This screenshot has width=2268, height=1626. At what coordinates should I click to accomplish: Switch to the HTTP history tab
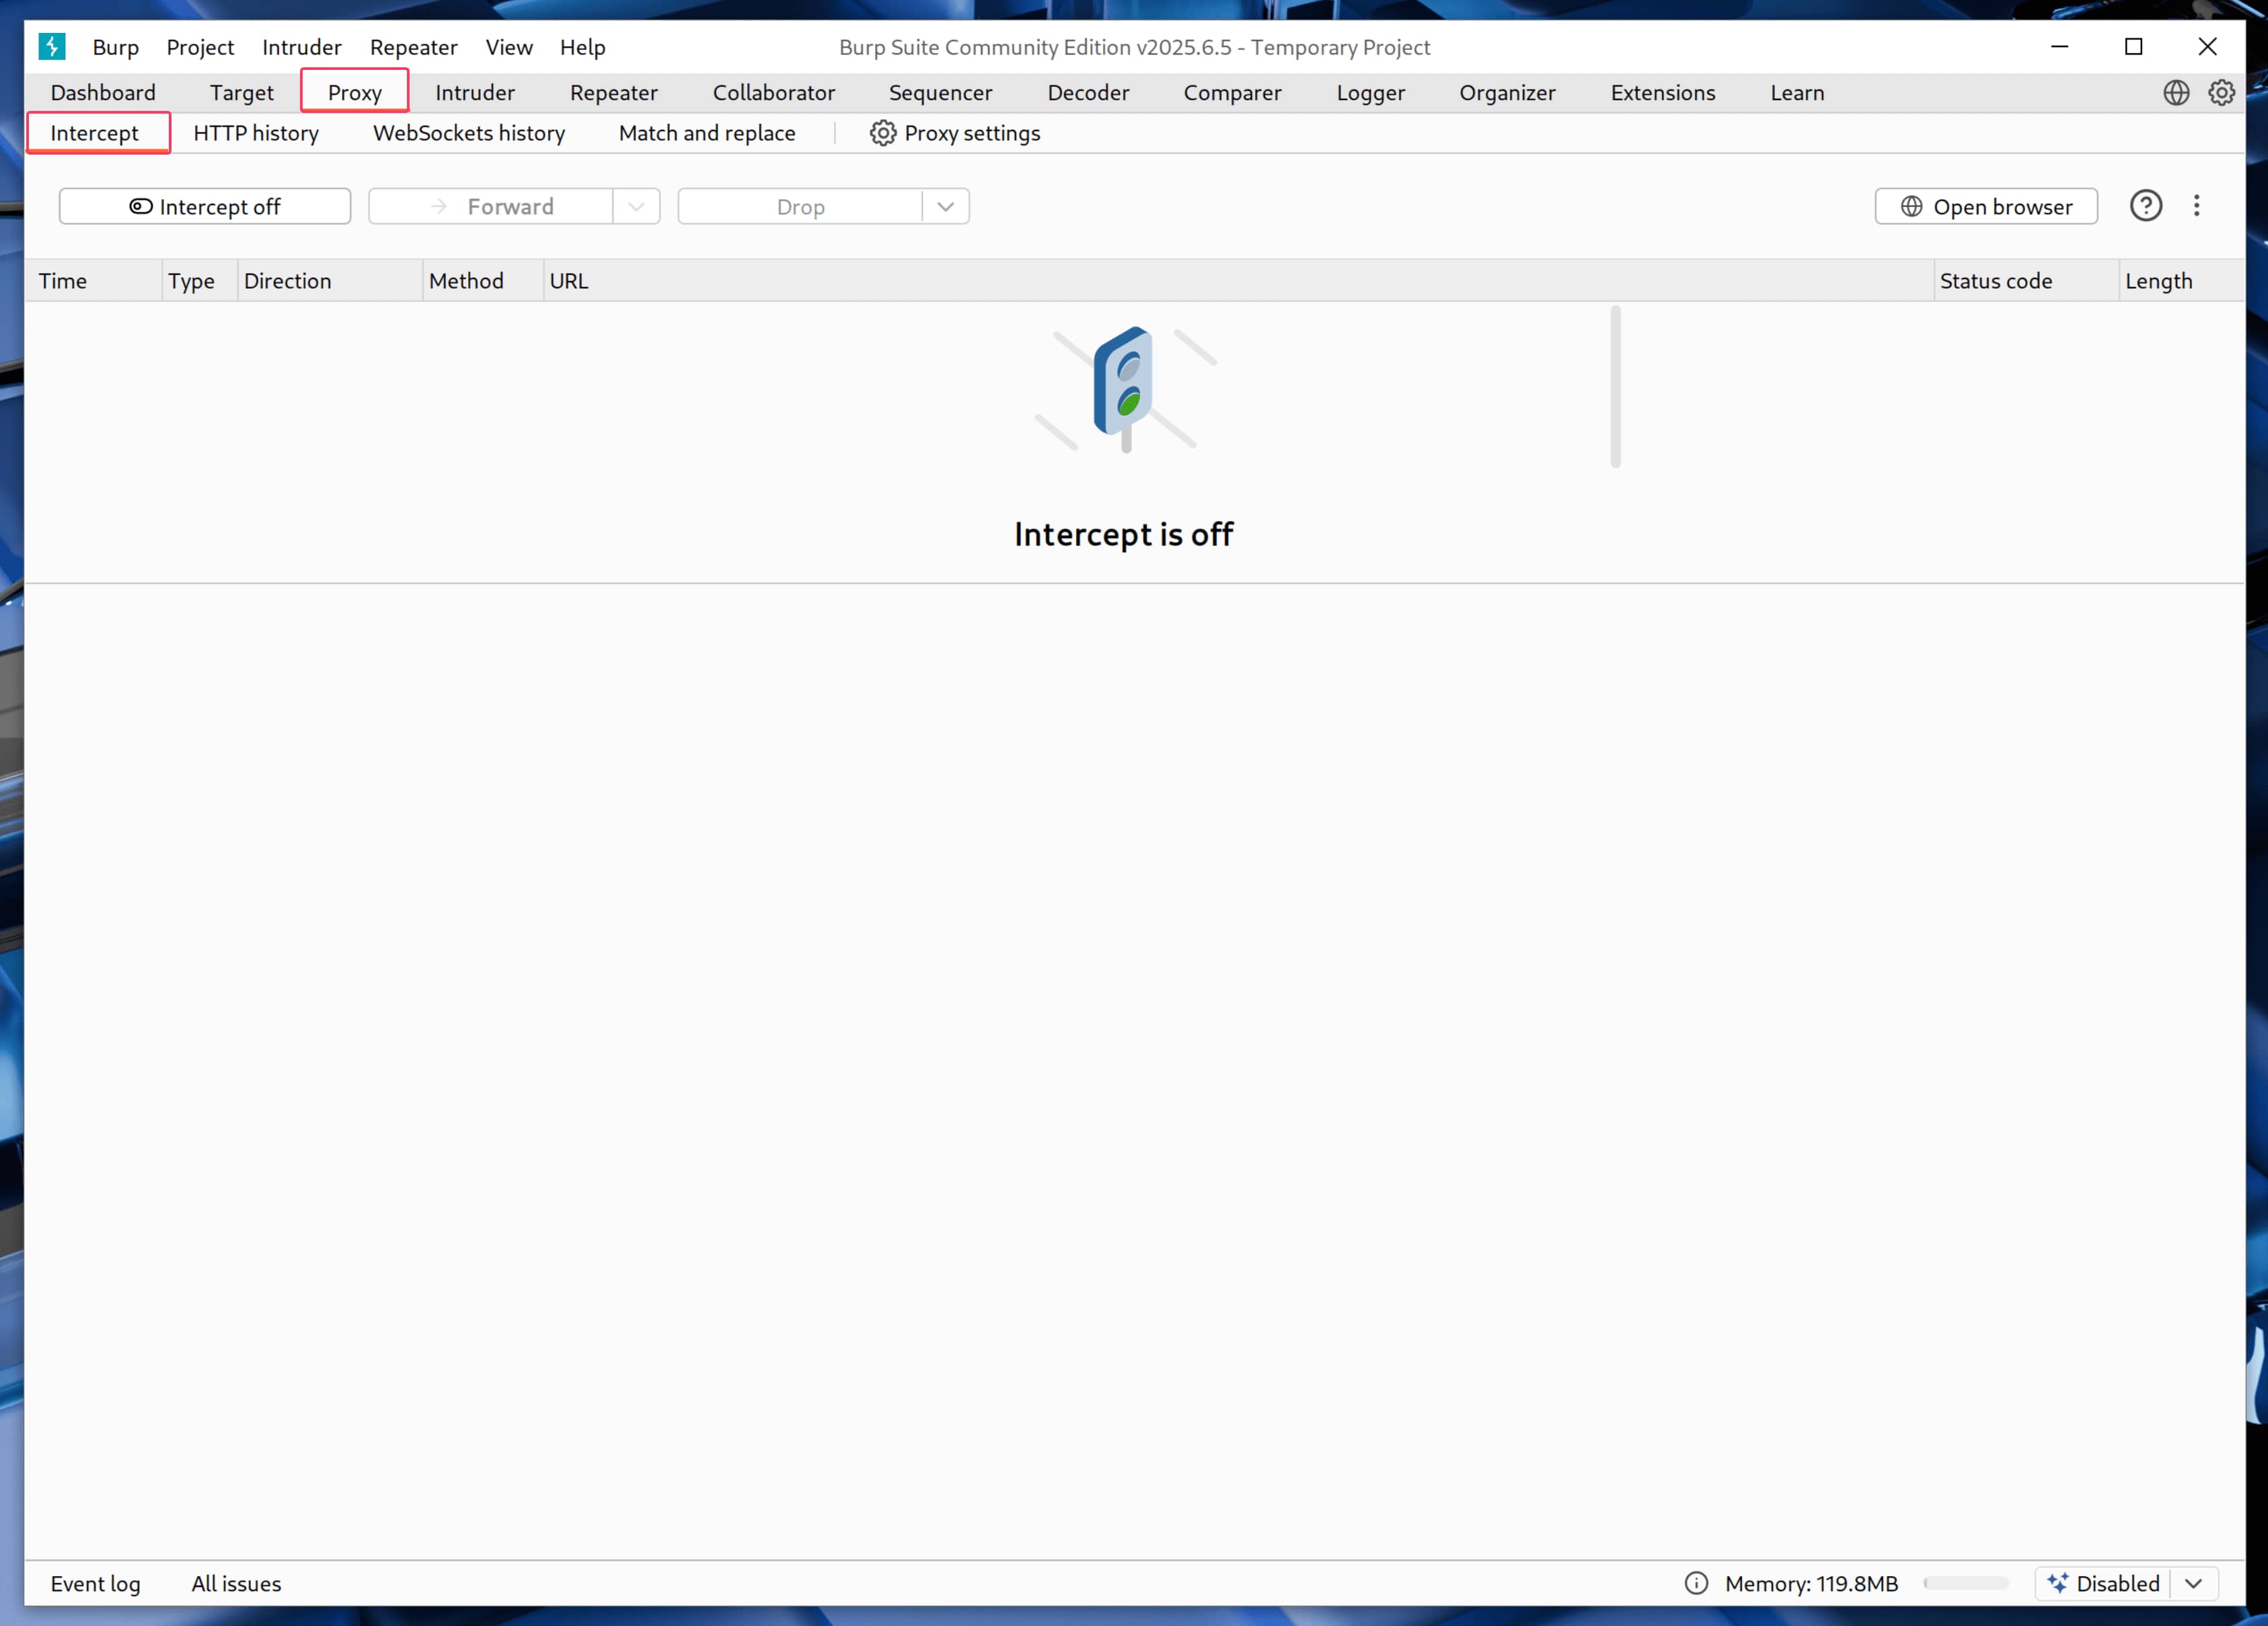coord(256,133)
